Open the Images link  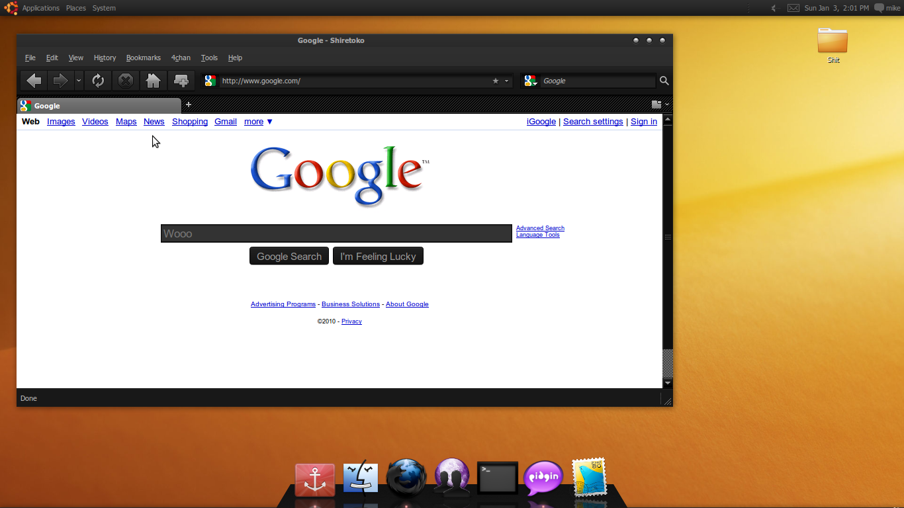pyautogui.click(x=61, y=122)
